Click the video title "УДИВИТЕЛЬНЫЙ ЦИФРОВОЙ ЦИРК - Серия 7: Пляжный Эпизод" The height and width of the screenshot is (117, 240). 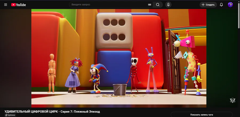pos(52,111)
